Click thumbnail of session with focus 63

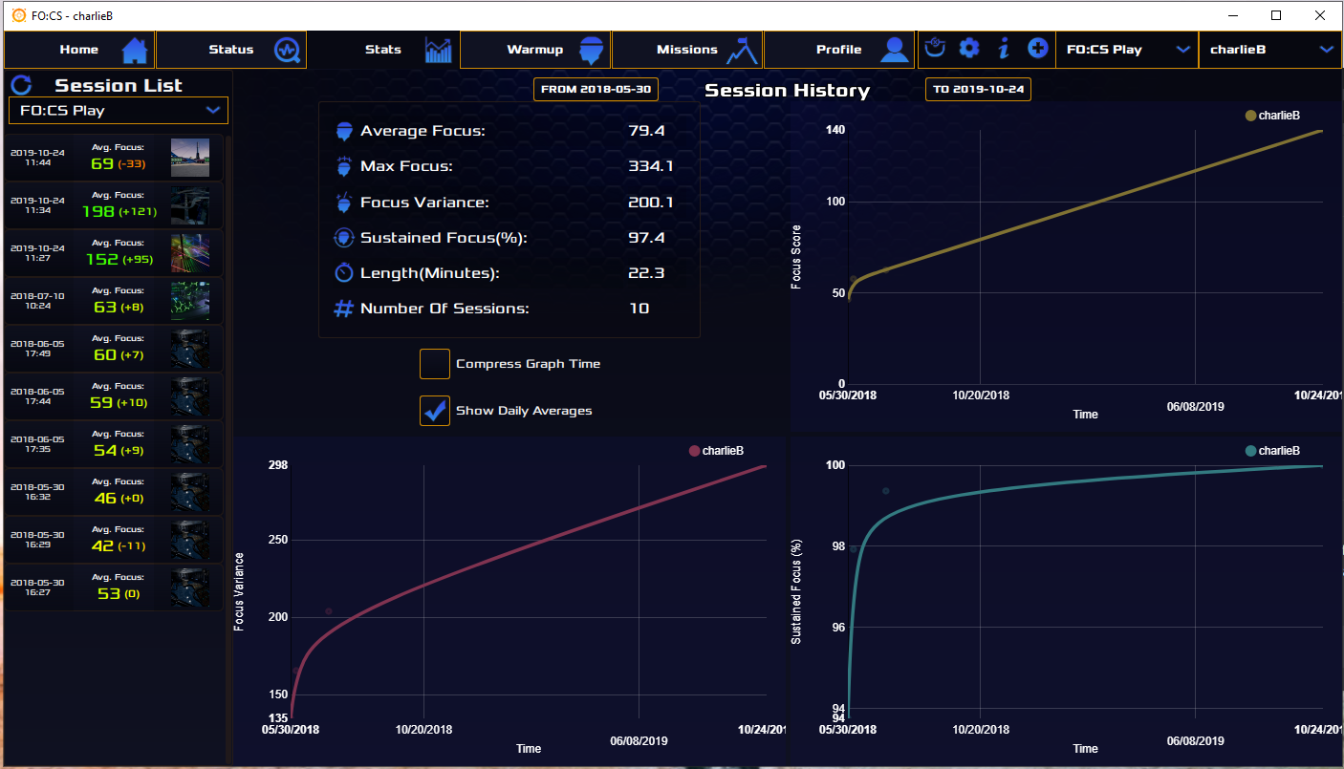tap(189, 301)
